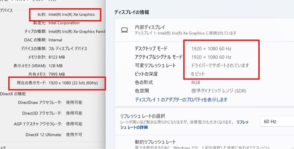Click the DirectDraw アクセラレータ 使用可能 value
Viewport: 294px width, 149px height.
tap(74, 103)
